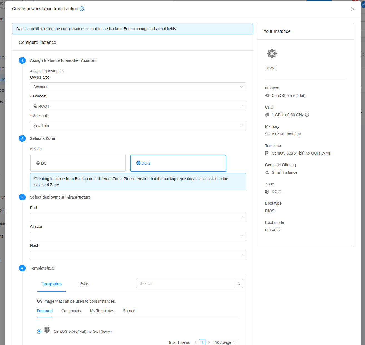
Task: Open the 10 / page size selector
Action: [226, 342]
